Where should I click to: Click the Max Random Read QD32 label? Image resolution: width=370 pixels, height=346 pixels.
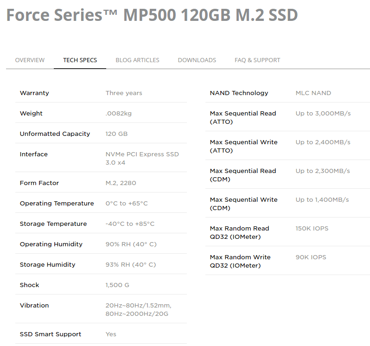coord(239,233)
